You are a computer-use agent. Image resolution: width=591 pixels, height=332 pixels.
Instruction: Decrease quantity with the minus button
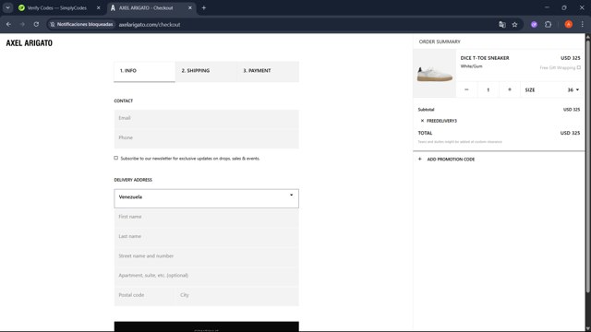[x=466, y=89]
